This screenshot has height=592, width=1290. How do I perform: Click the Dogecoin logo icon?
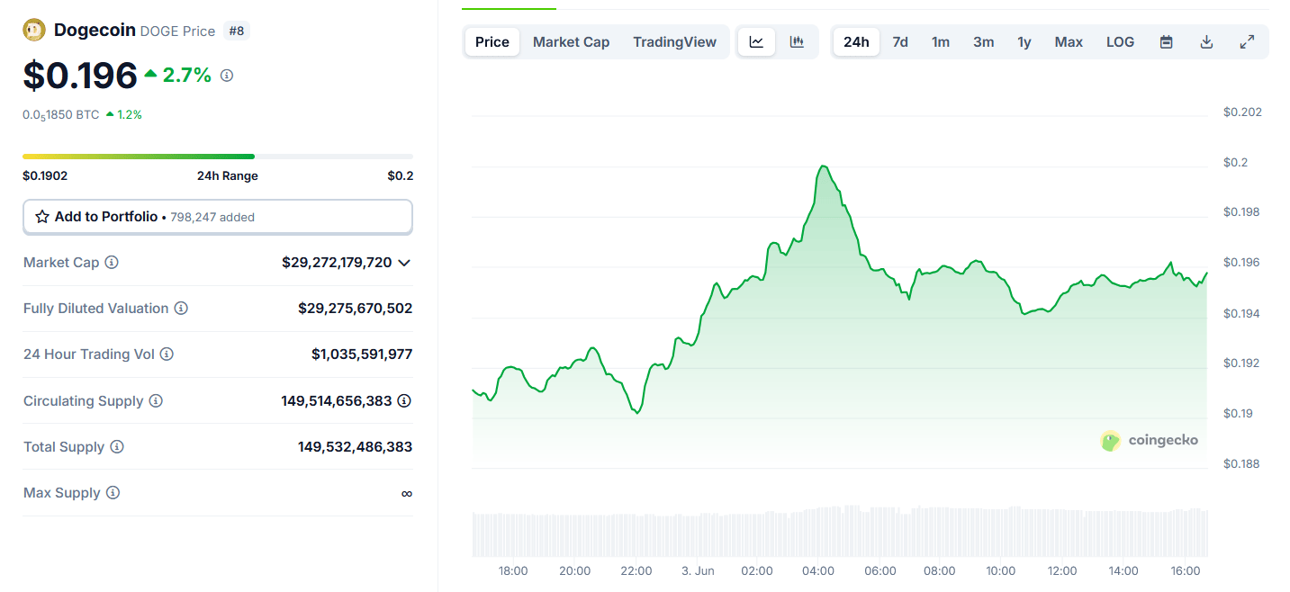34,31
